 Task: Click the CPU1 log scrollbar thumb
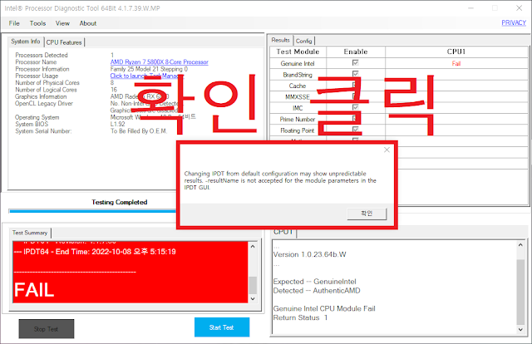(x=520, y=292)
